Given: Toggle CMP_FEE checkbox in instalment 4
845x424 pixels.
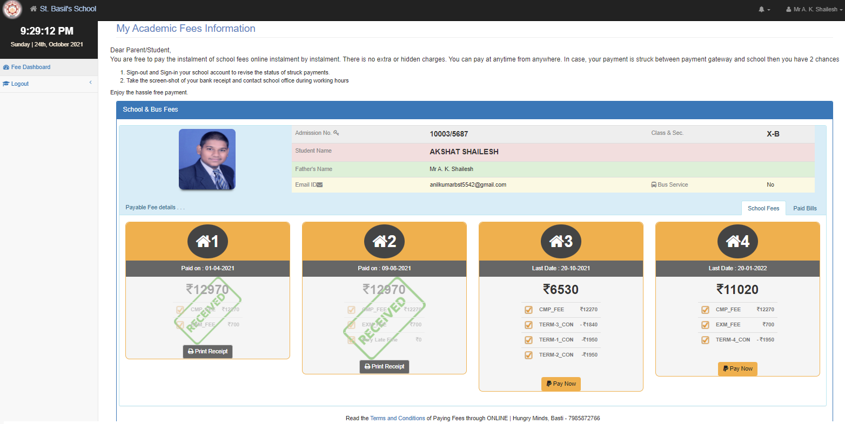Looking at the screenshot, I should point(705,310).
